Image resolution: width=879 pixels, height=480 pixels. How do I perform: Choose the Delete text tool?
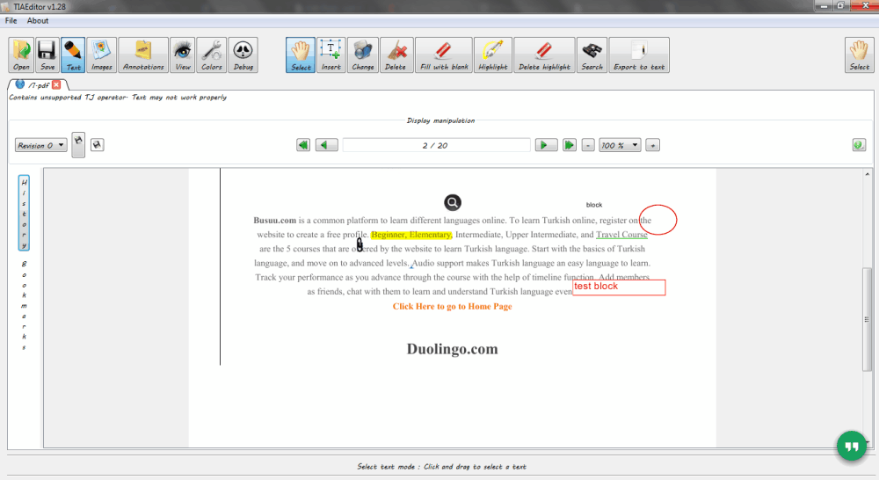(x=397, y=55)
